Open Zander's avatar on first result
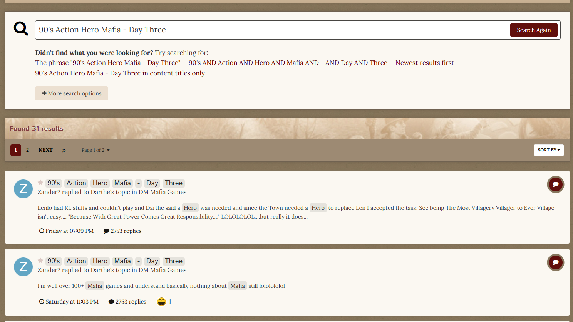Image resolution: width=573 pixels, height=322 pixels. click(23, 189)
